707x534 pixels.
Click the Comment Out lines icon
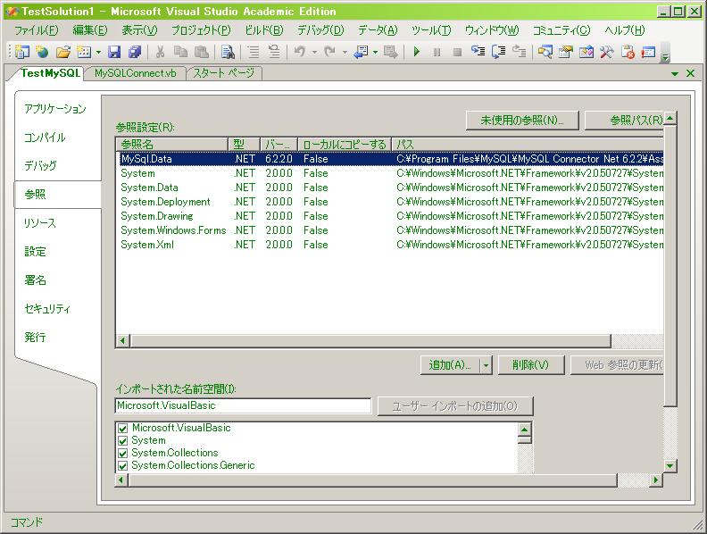(x=254, y=52)
